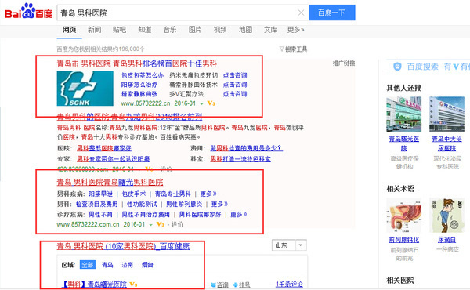The width and height of the screenshot is (470, 290).
Task: Open the 青岛中大泌尿医院 building thumbnail
Action: 447,114
